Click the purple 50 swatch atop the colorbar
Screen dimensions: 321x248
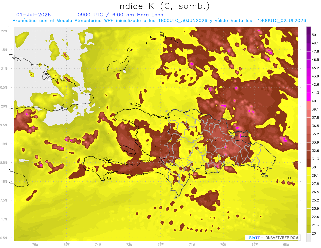click(308, 31)
